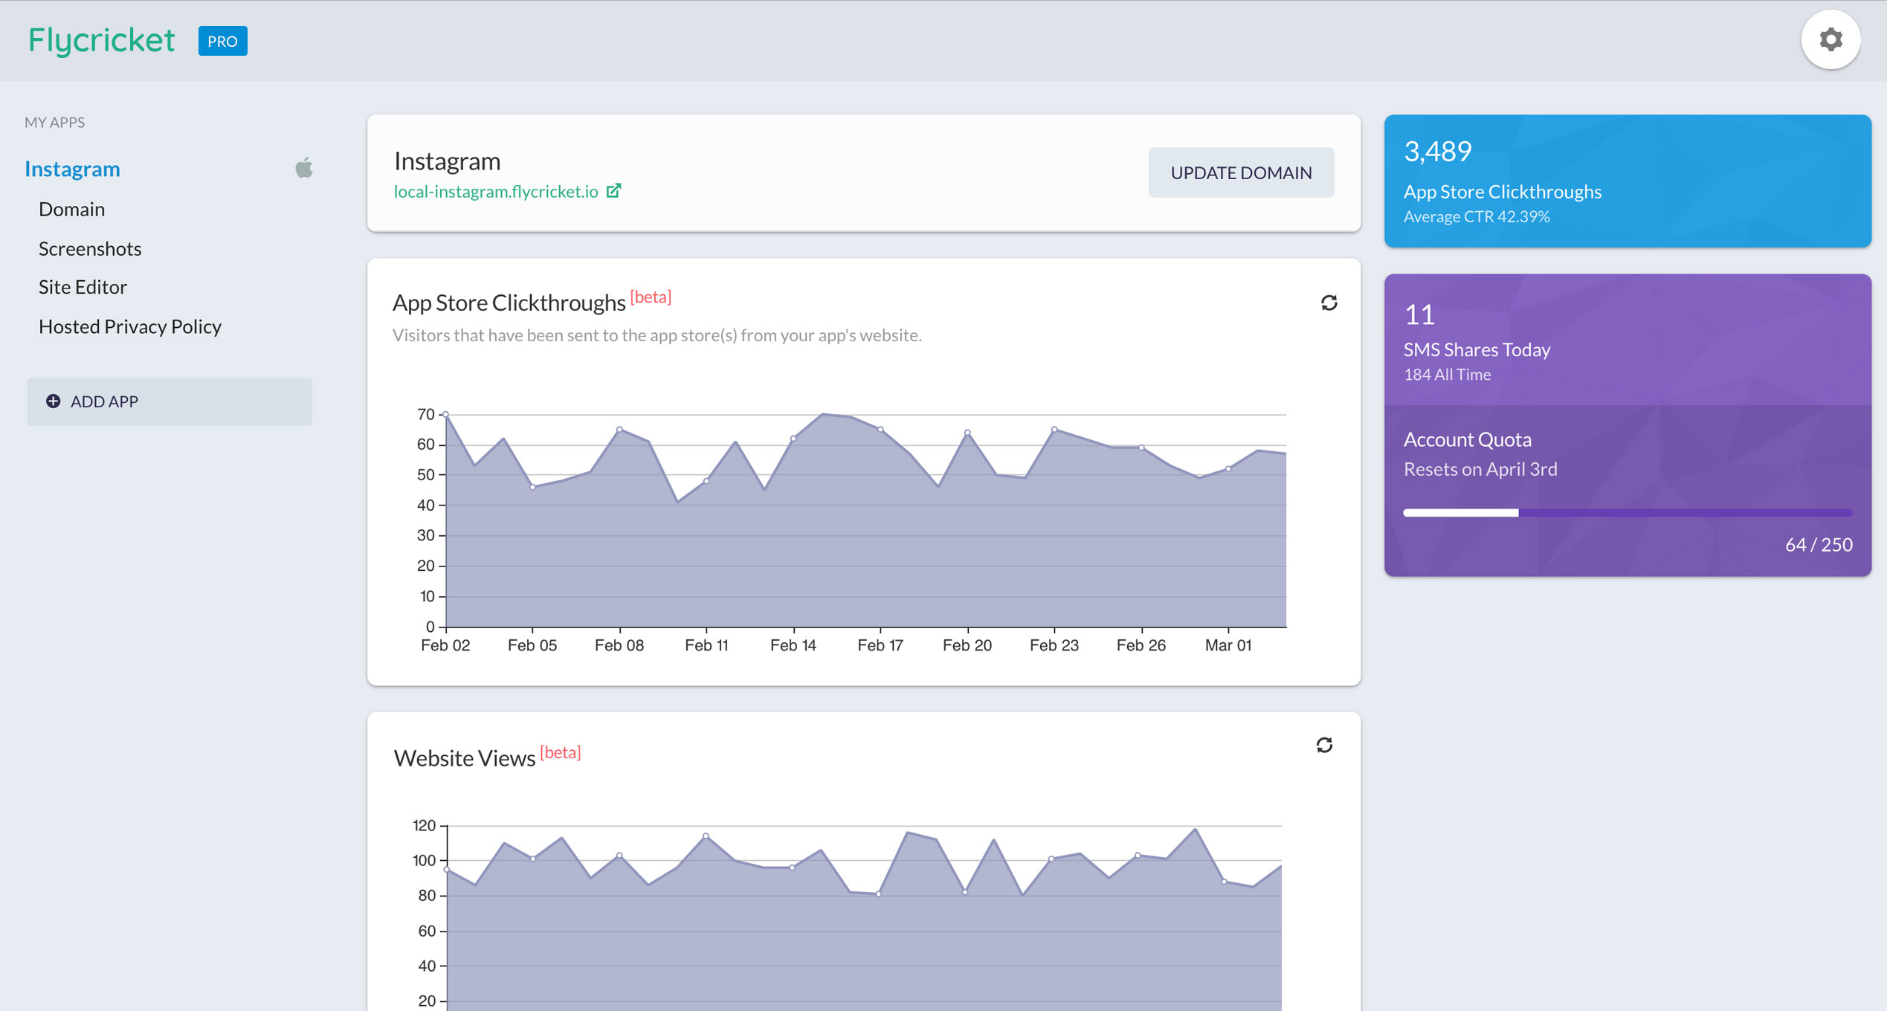Go to Site Editor
1887x1011 pixels.
(x=83, y=287)
